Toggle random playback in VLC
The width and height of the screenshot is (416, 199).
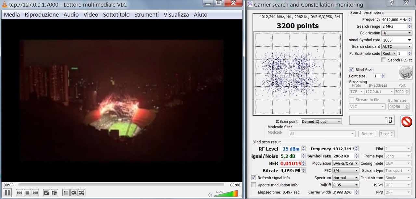pyautogui.click(x=82, y=193)
